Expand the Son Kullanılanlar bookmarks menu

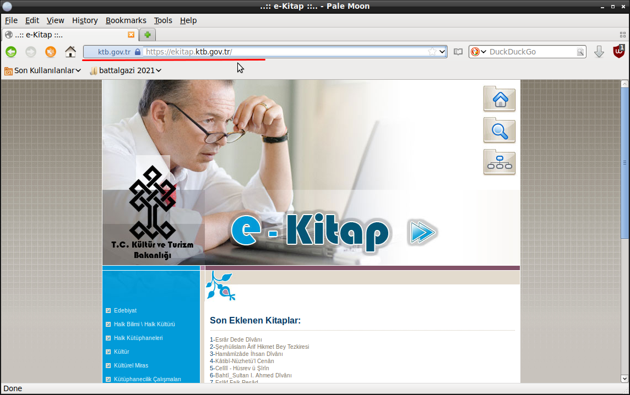[x=78, y=70]
